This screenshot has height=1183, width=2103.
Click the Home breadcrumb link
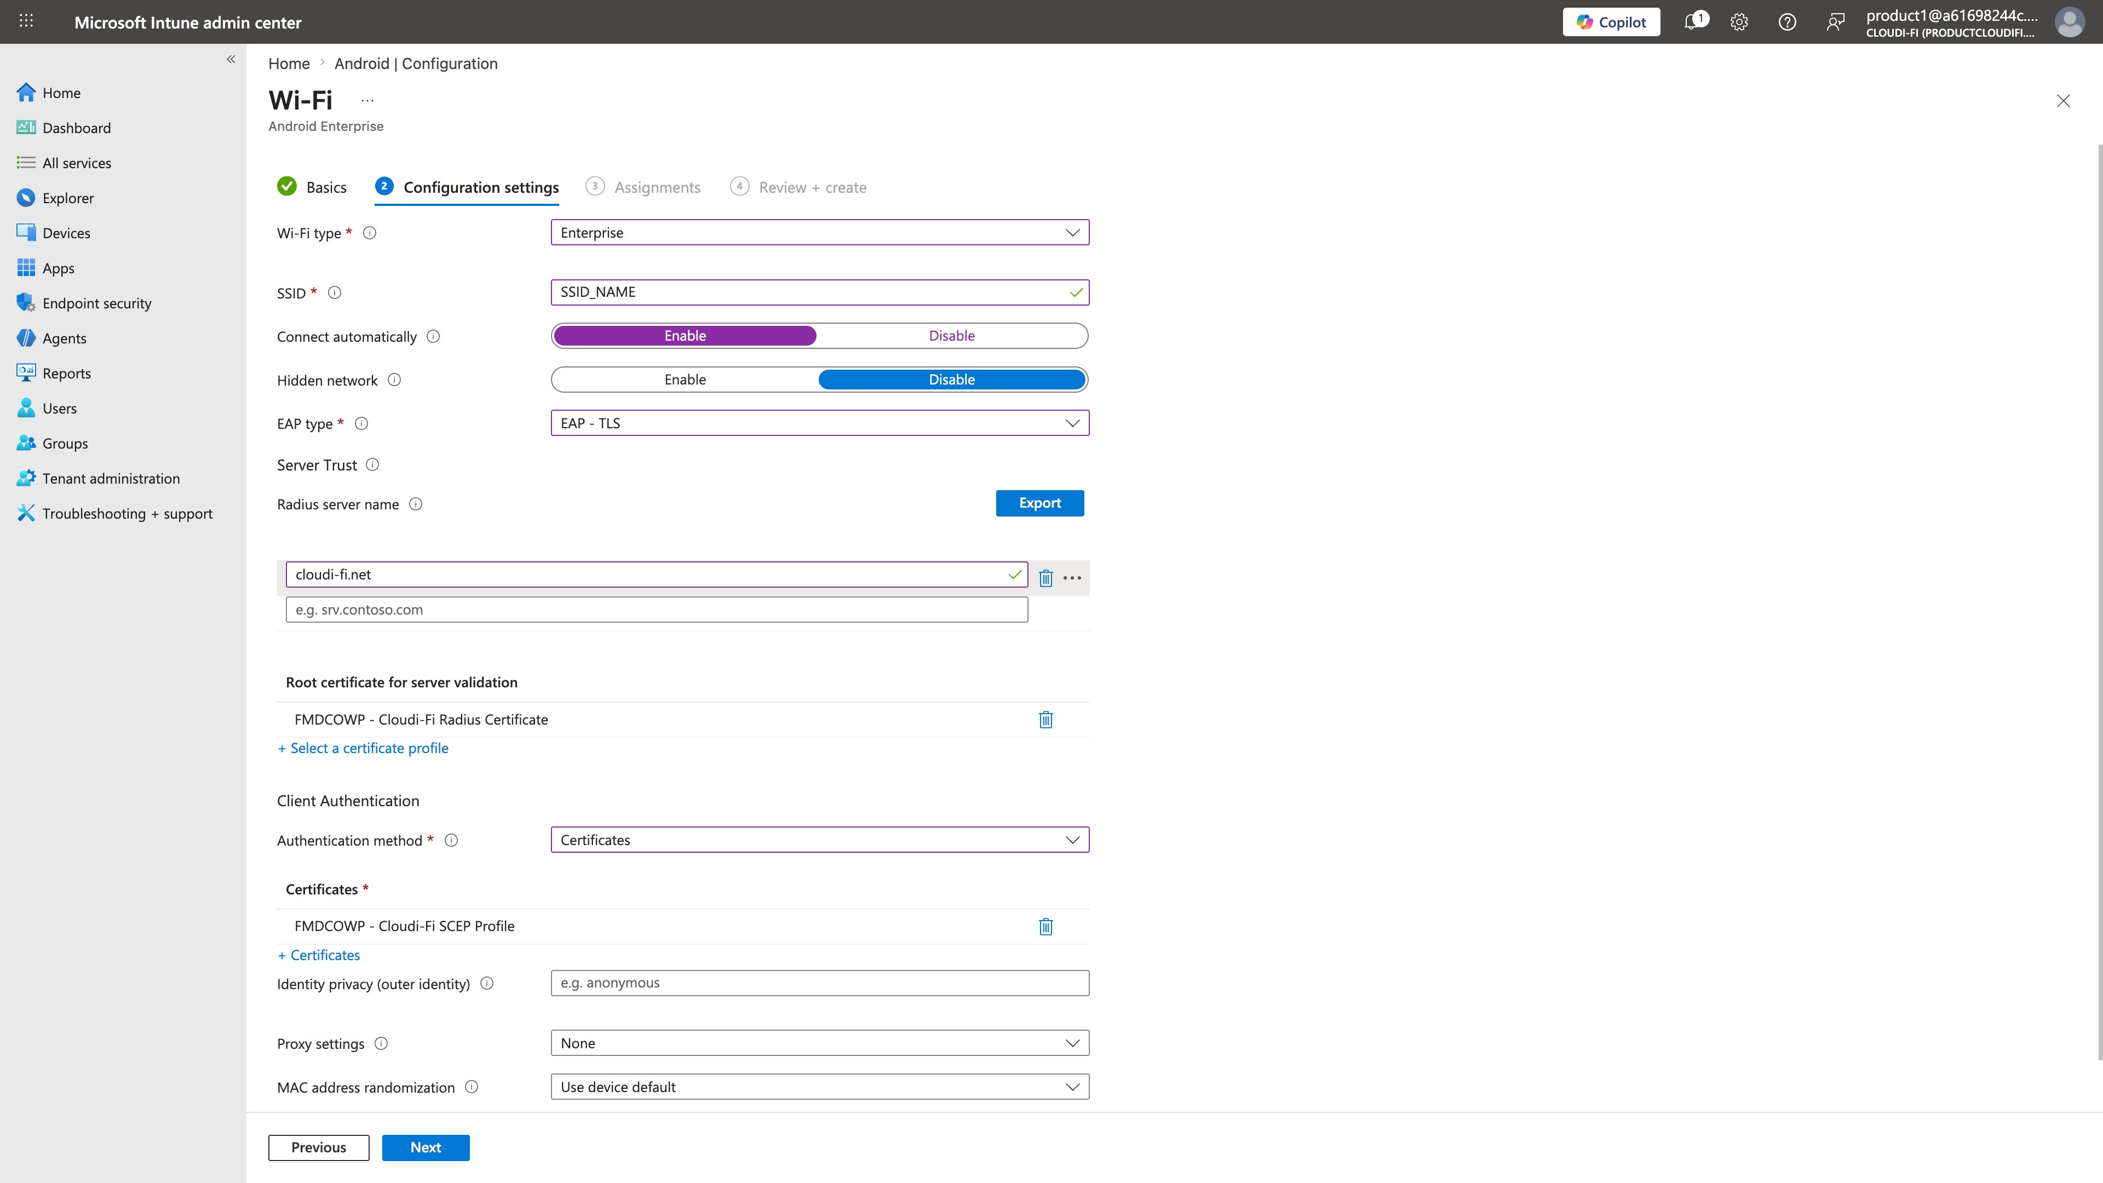pos(289,64)
